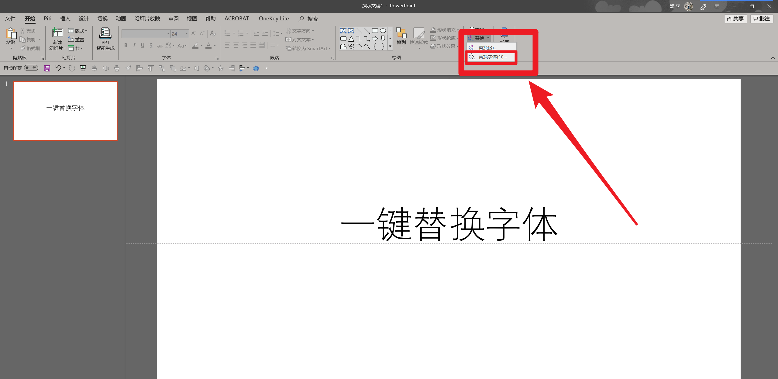Click the Undo arrow icon
The height and width of the screenshot is (379, 778).
[58, 68]
